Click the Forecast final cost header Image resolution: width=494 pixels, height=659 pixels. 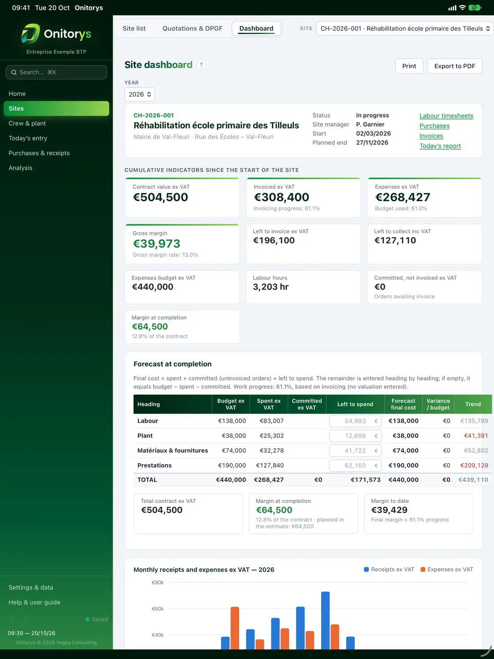(x=403, y=404)
